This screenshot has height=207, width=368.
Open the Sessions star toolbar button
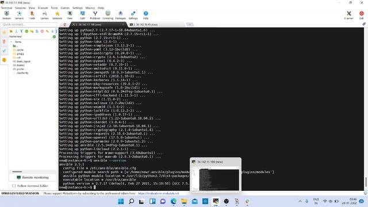(x=57, y=16)
